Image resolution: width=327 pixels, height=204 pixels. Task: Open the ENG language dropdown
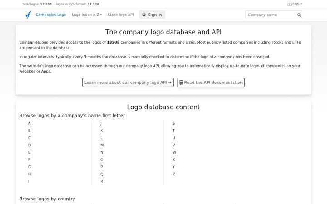click(295, 4)
